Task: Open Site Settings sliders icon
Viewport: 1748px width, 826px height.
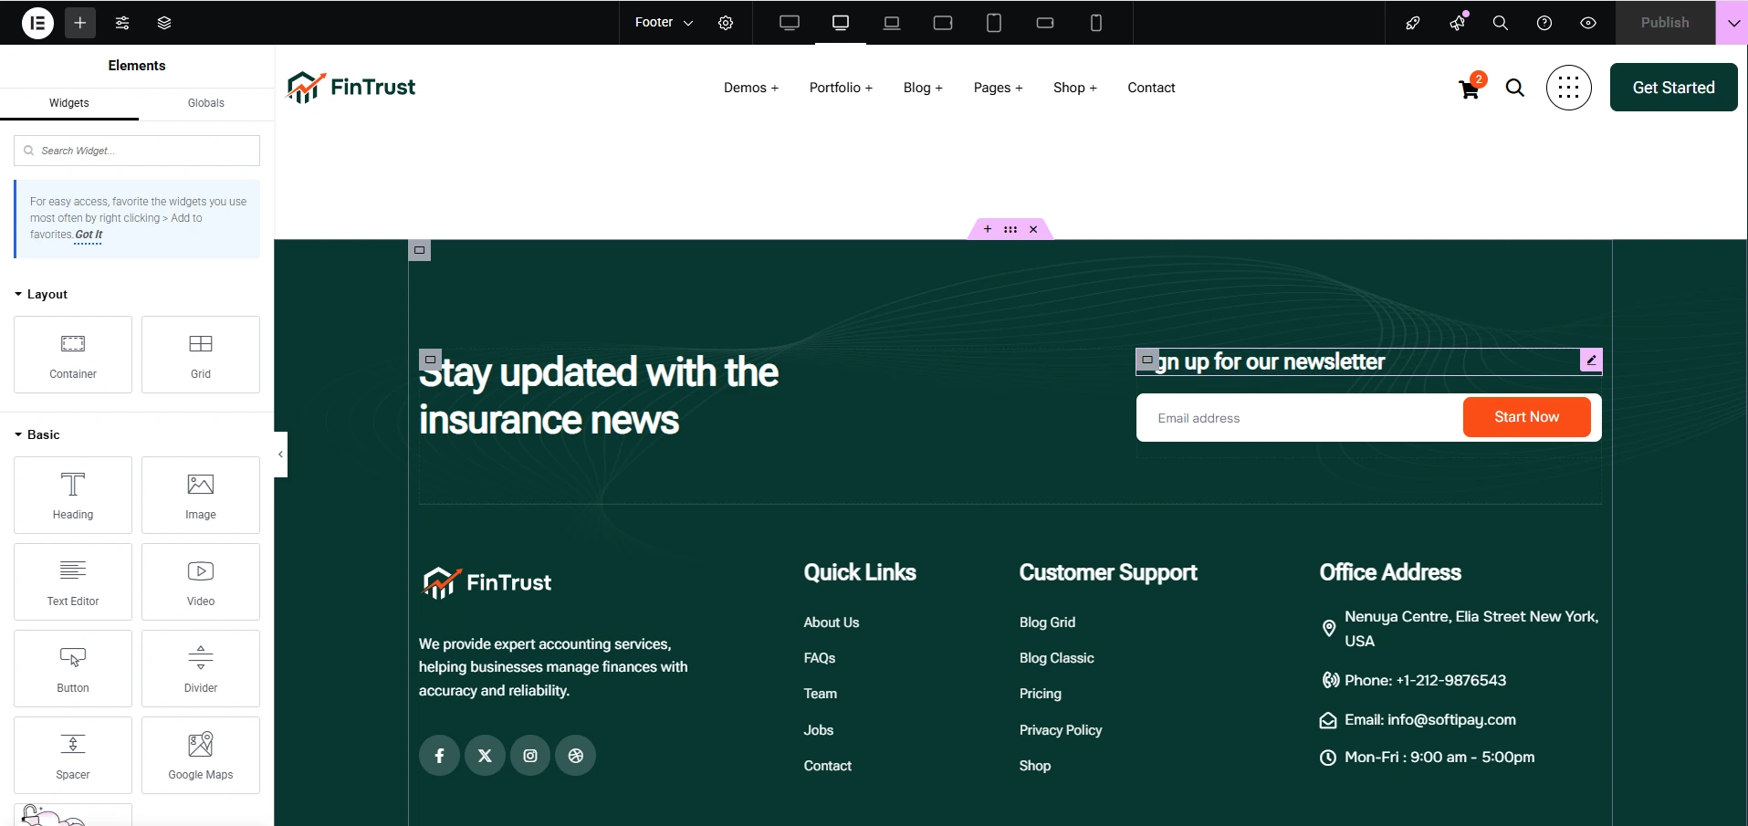Action: pos(122,23)
